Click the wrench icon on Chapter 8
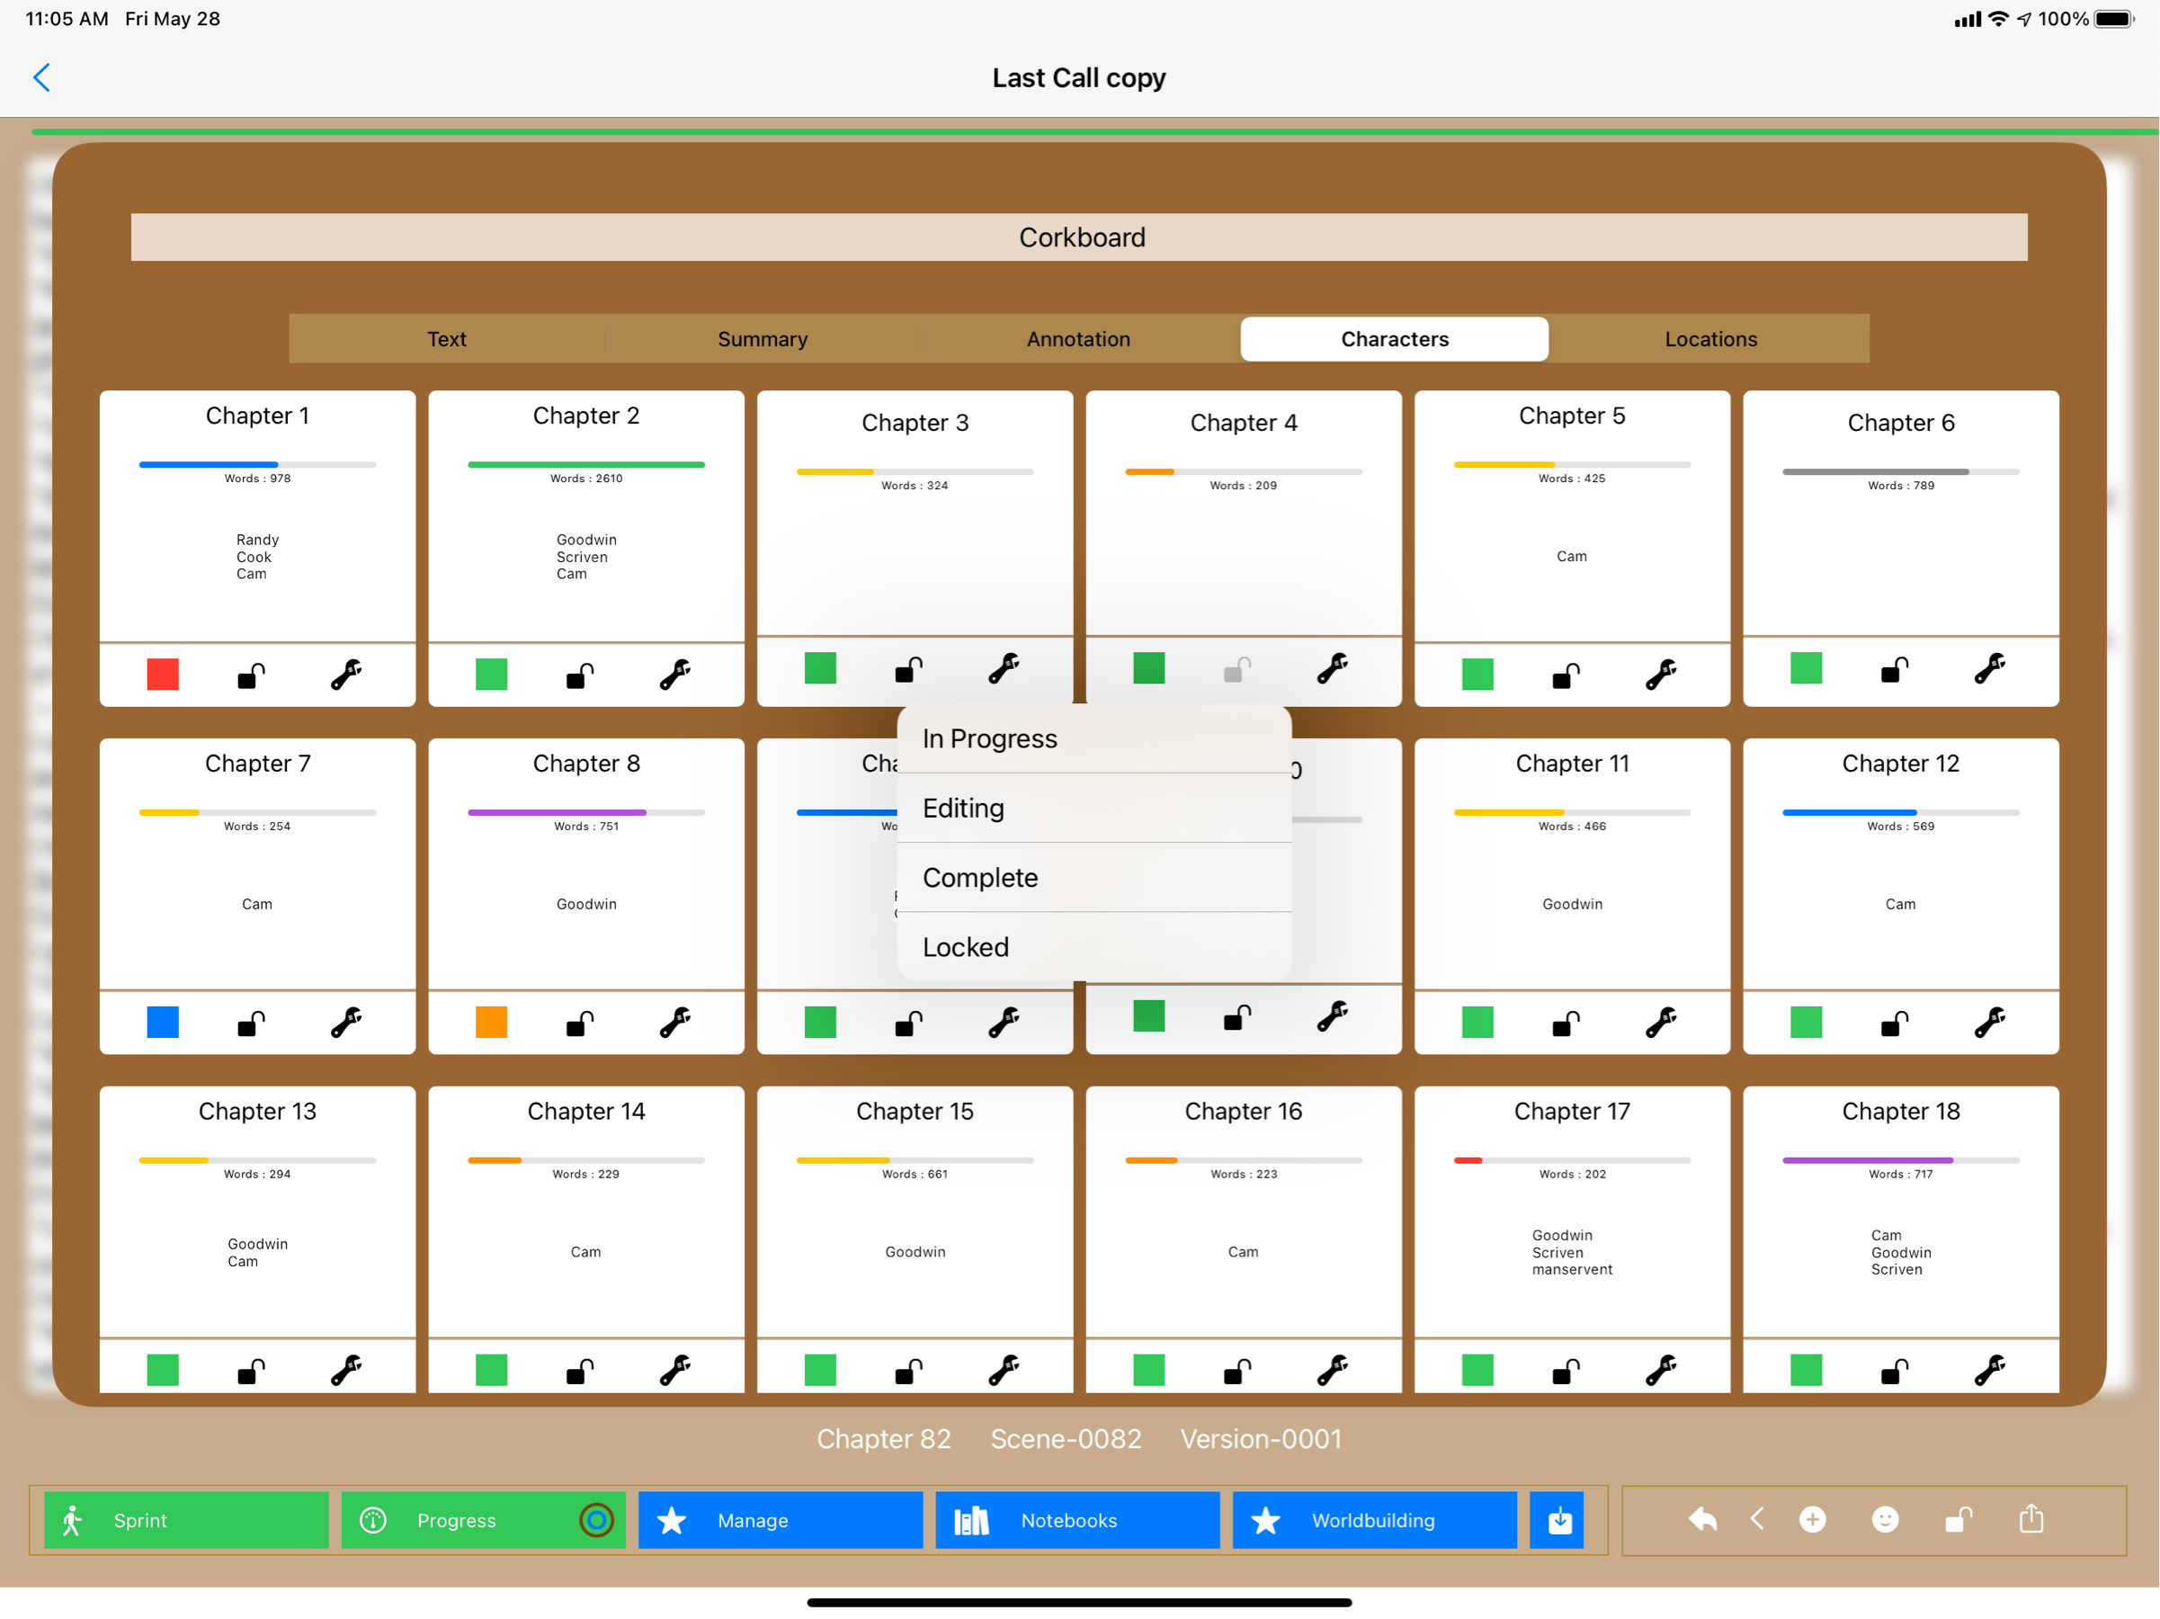 (x=674, y=1023)
